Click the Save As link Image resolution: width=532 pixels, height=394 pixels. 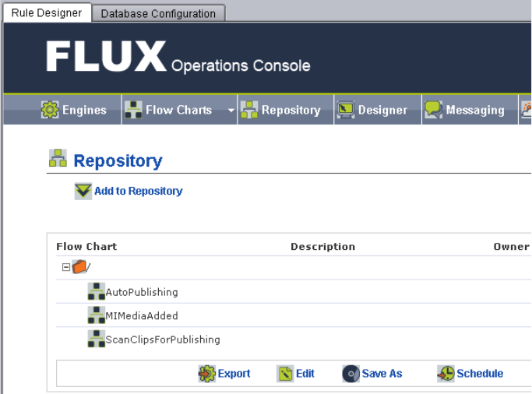pos(382,373)
